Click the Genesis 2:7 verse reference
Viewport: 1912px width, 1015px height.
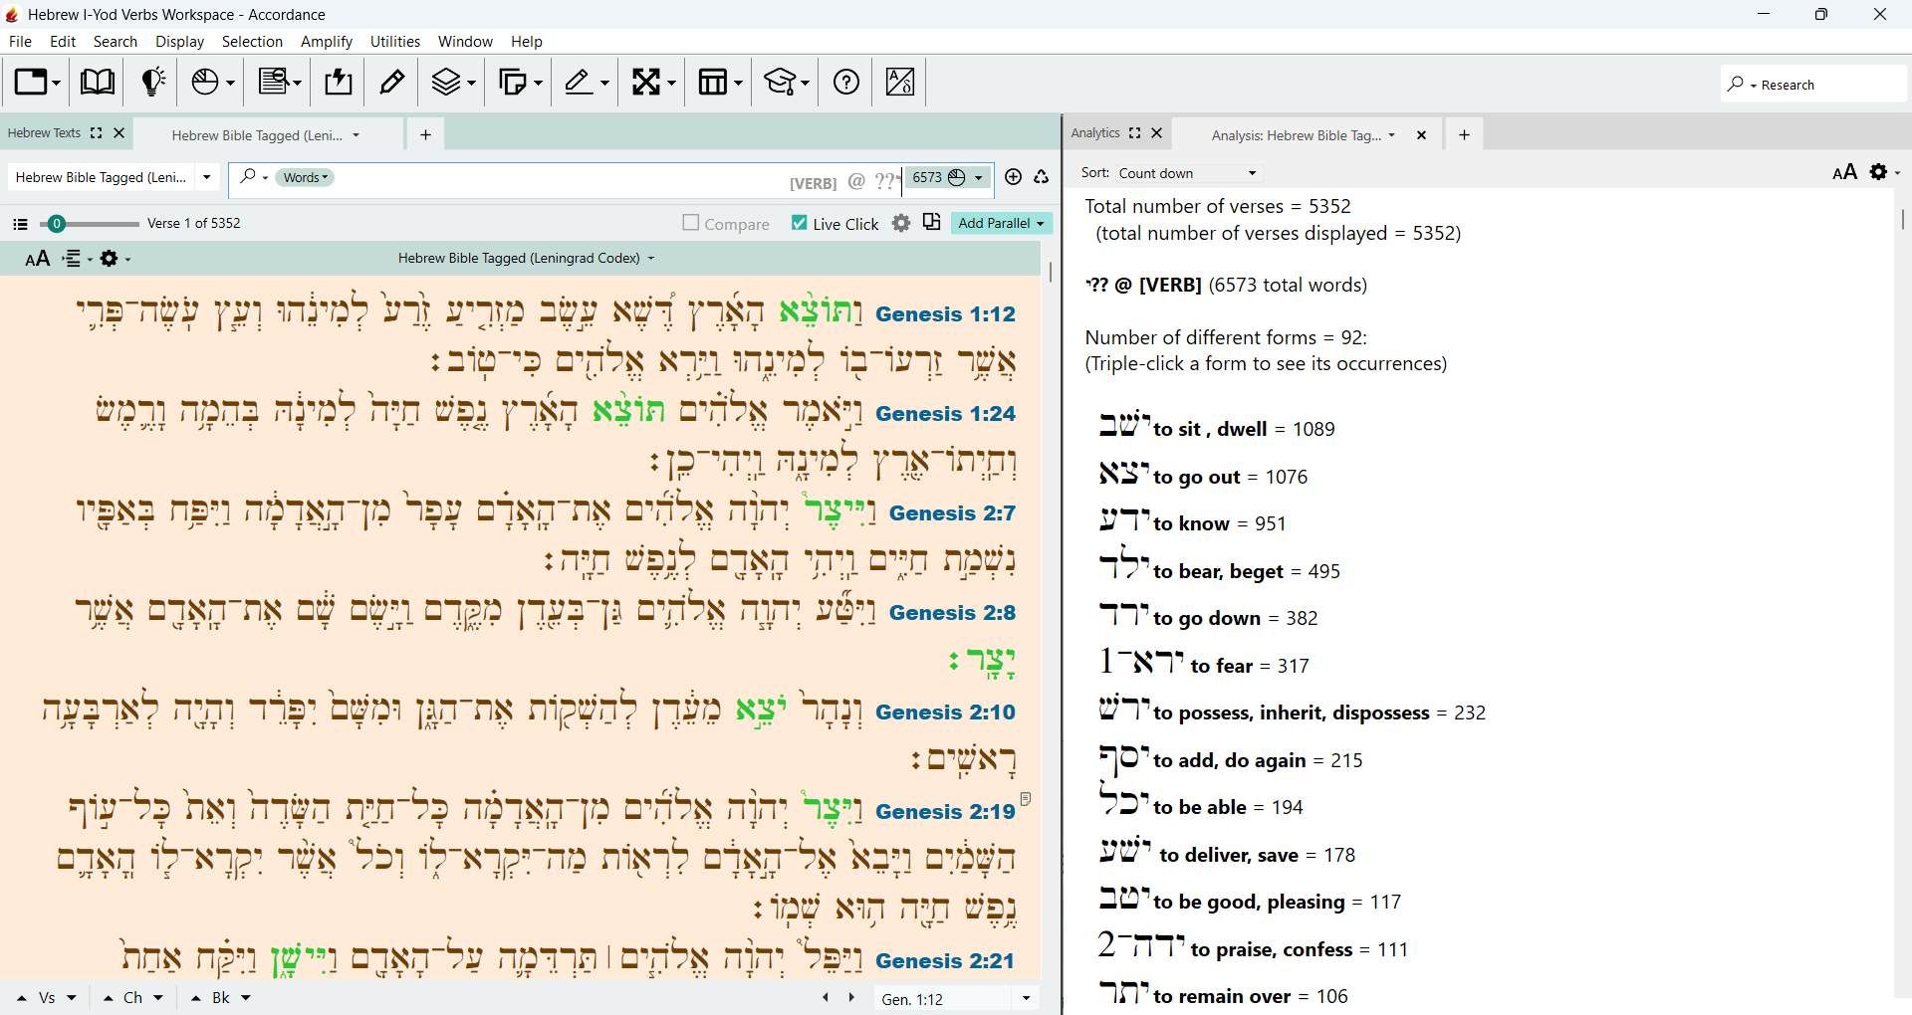coord(952,513)
